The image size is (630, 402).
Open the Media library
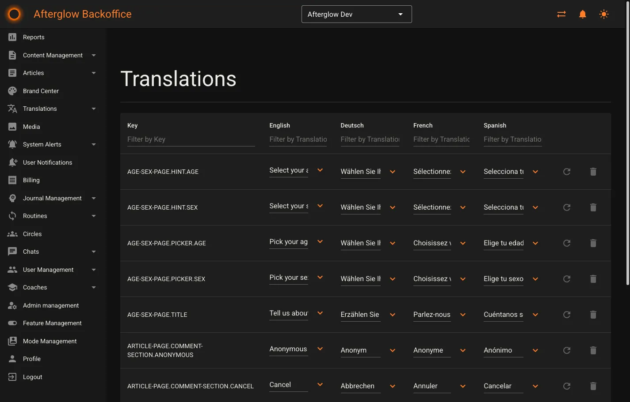(31, 127)
